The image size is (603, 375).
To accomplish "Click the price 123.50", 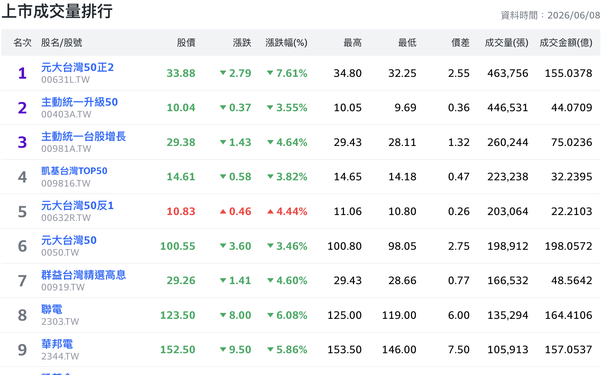I will coord(178,315).
